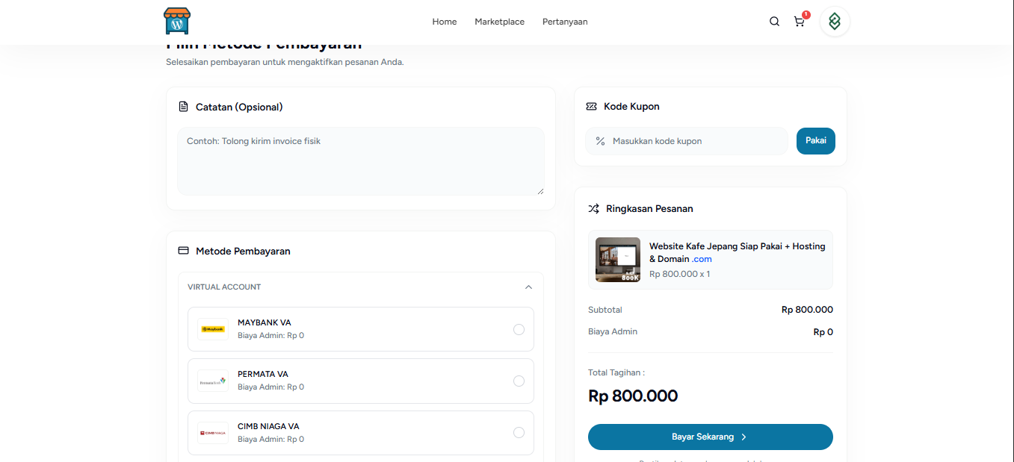Open the Marketplace menu item

pos(499,22)
